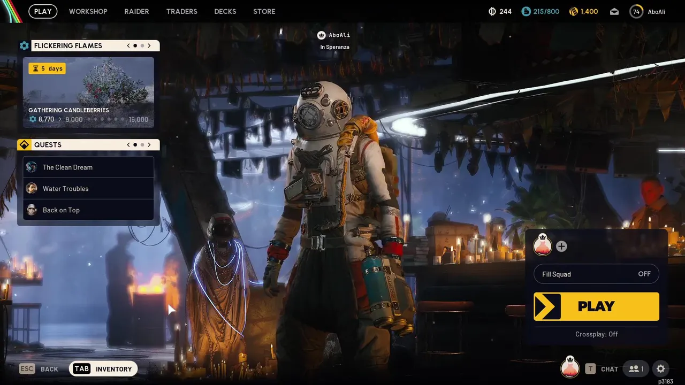Open the DECKS tab
This screenshot has width=685, height=385.
click(x=225, y=11)
